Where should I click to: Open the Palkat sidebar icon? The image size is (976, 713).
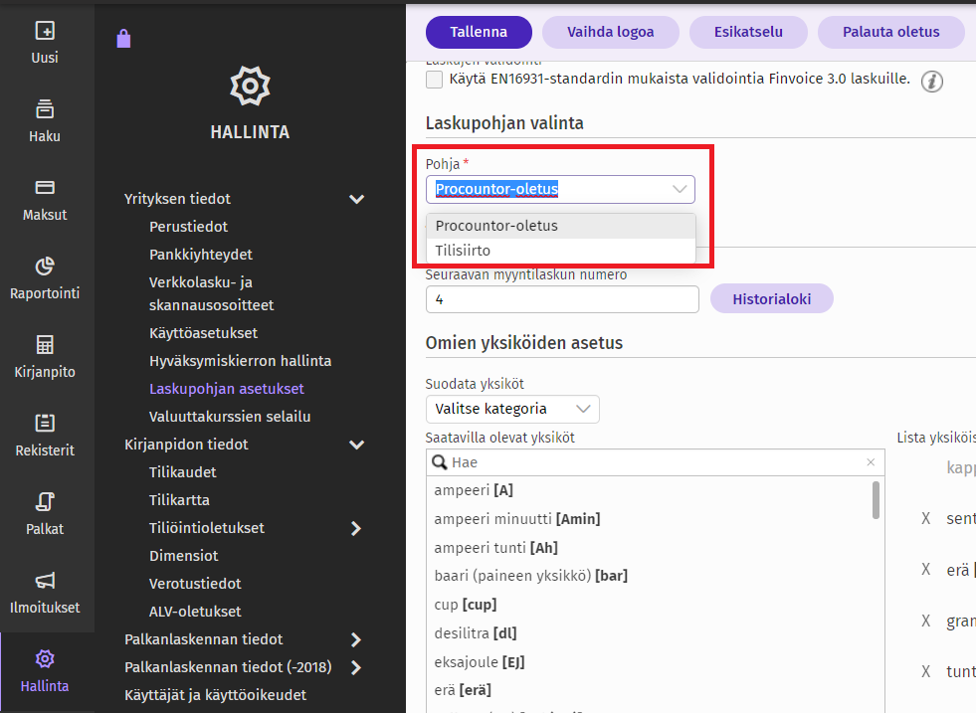pos(45,501)
